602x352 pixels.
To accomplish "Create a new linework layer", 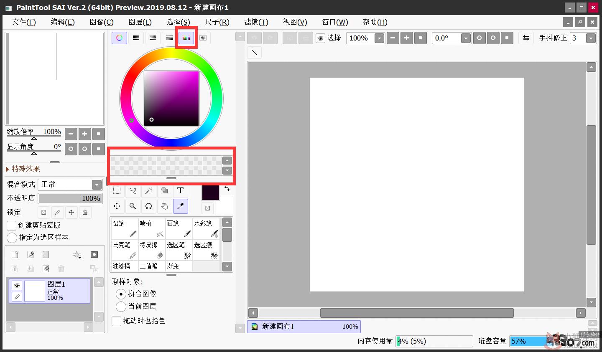I will point(30,255).
